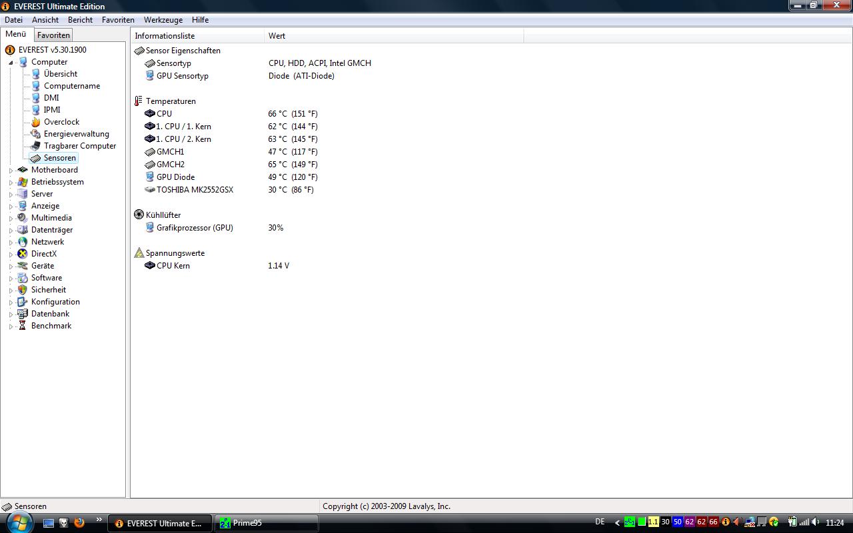The width and height of the screenshot is (853, 533).
Task: Click the DE language indicator
Action: (600, 522)
